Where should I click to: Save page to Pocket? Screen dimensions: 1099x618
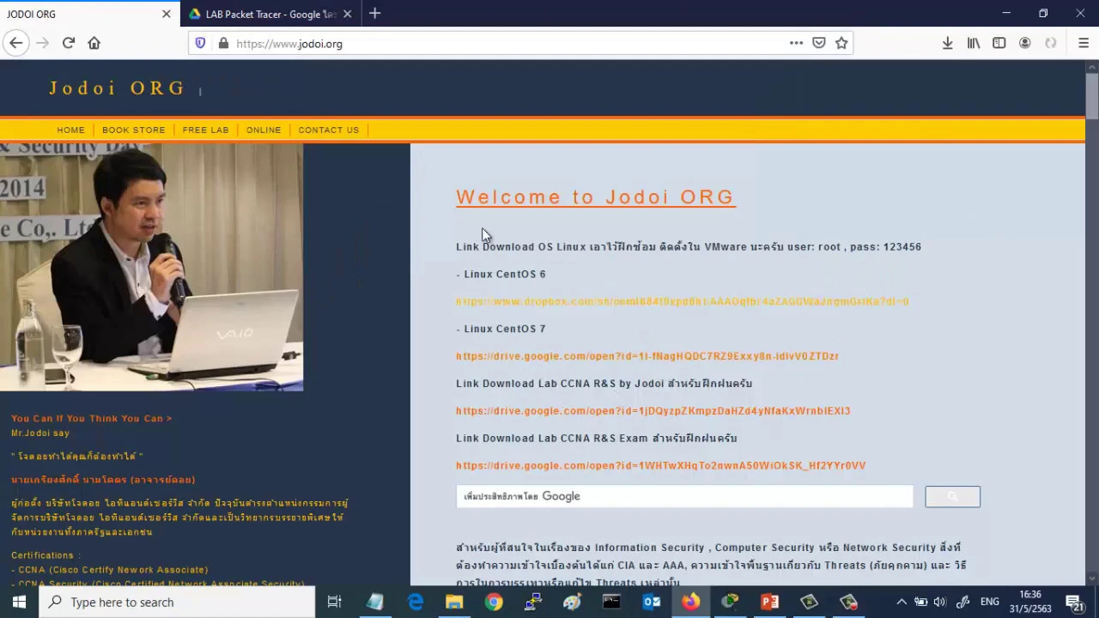[x=819, y=43]
